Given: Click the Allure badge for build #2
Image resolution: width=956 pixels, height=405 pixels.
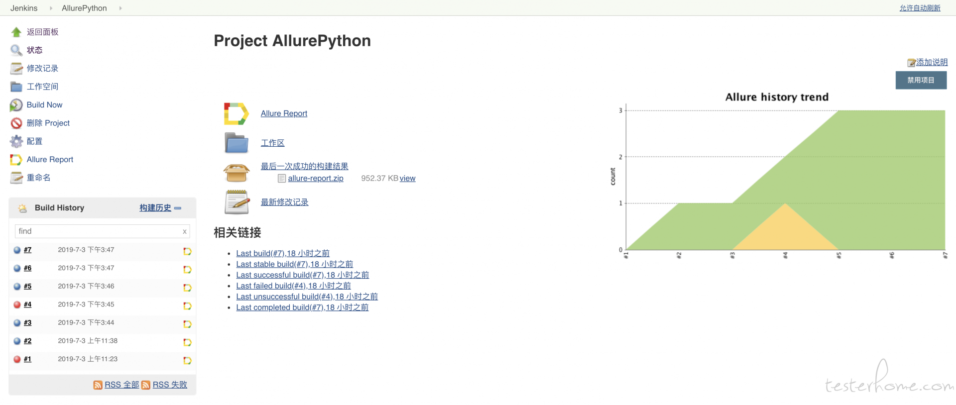Looking at the screenshot, I should [187, 342].
